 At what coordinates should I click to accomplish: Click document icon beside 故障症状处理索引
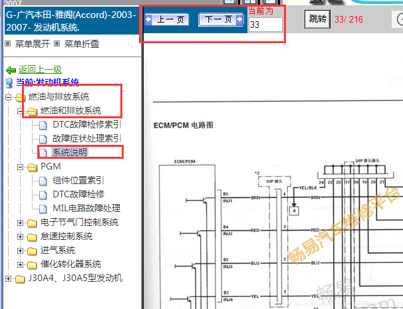(43, 139)
